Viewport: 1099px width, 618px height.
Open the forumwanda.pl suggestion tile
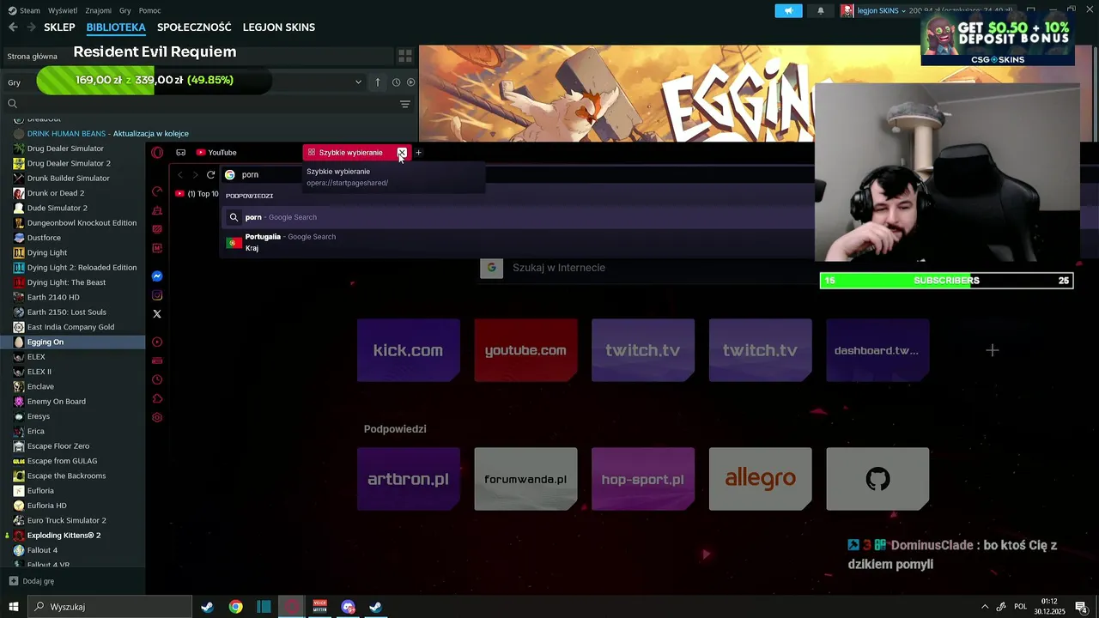point(525,479)
